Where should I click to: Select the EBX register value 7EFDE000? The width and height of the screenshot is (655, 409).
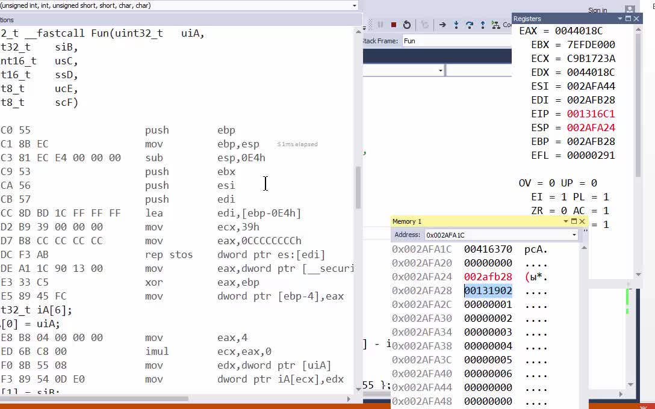pyautogui.click(x=591, y=45)
